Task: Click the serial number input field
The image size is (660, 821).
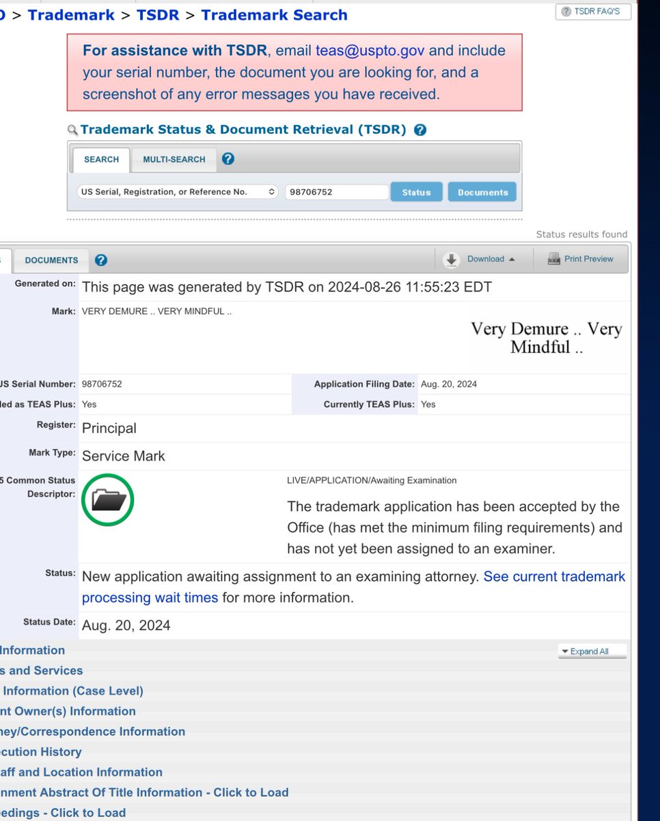Action: (337, 192)
